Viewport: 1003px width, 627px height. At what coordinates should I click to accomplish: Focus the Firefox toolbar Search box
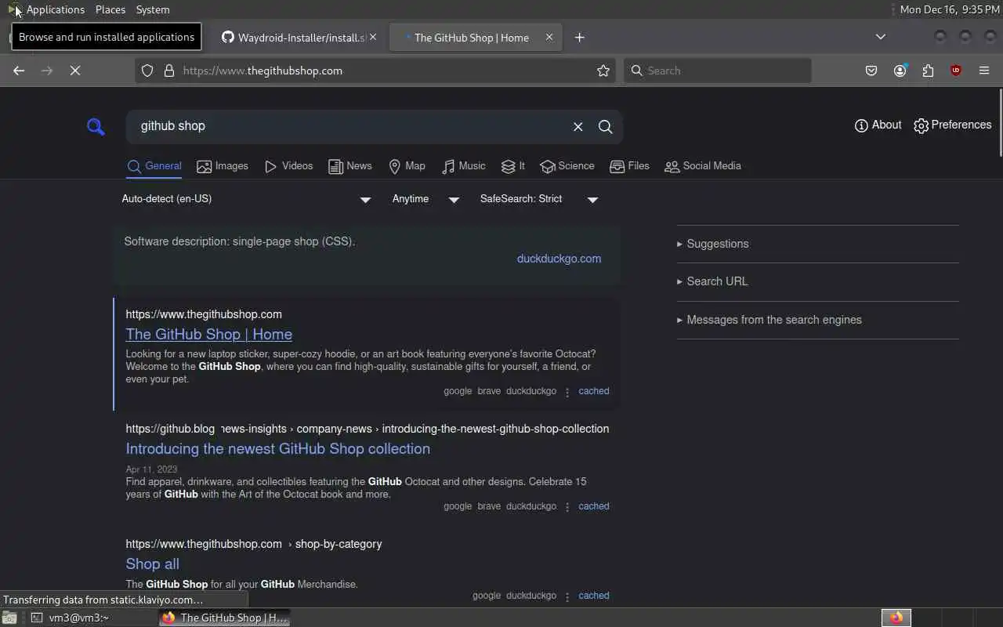click(717, 71)
